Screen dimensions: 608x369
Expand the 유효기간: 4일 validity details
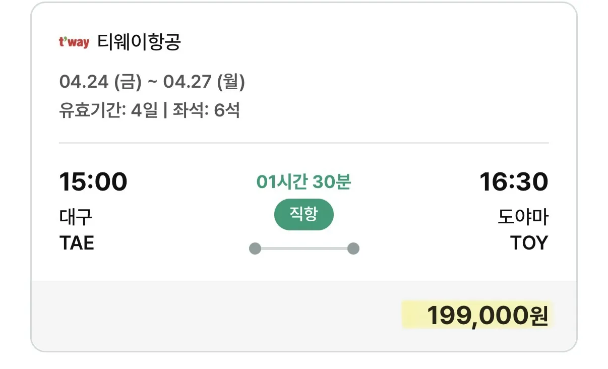tap(107, 112)
